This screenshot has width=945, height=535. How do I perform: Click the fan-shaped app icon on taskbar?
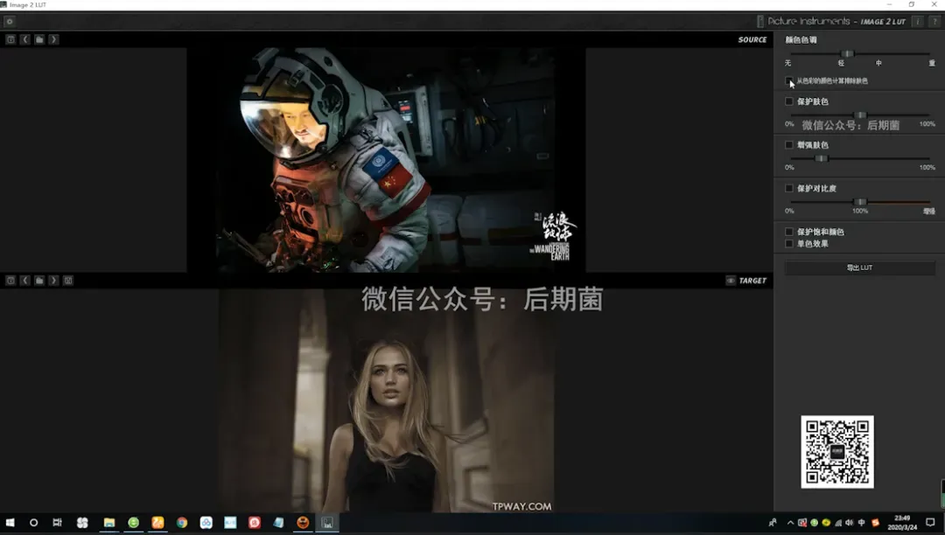coord(82,523)
